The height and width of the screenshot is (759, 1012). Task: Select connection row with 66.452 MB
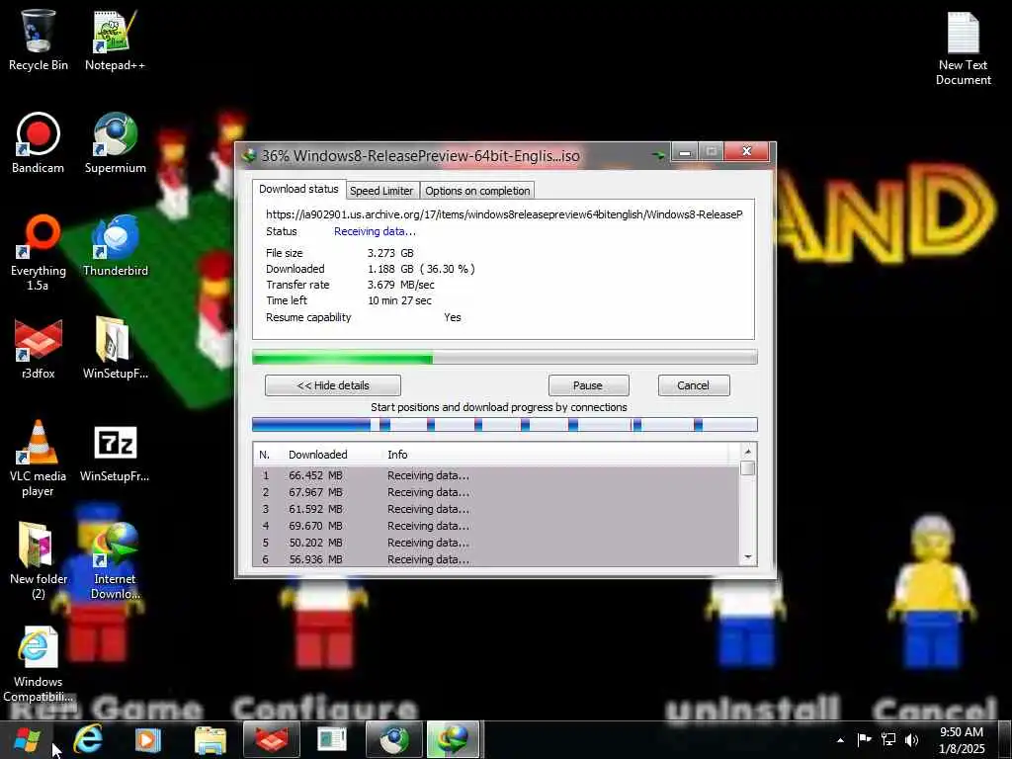click(x=497, y=475)
